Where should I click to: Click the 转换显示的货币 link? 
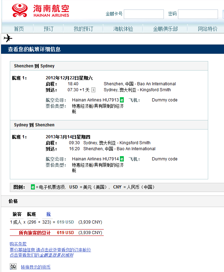click(x=36, y=267)
